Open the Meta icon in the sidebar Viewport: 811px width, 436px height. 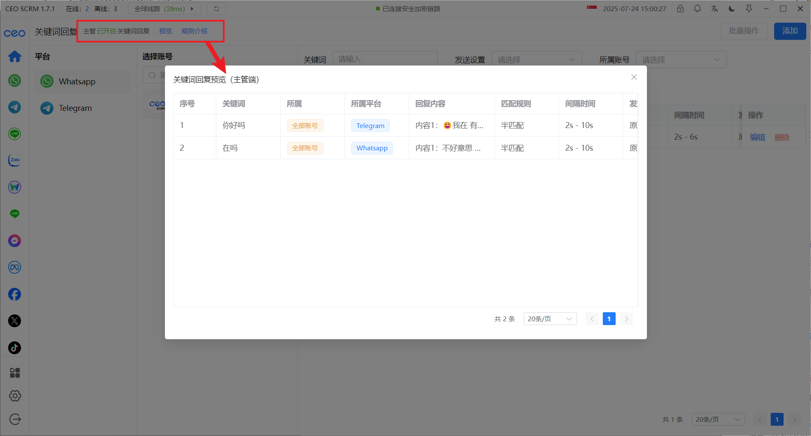(15, 267)
